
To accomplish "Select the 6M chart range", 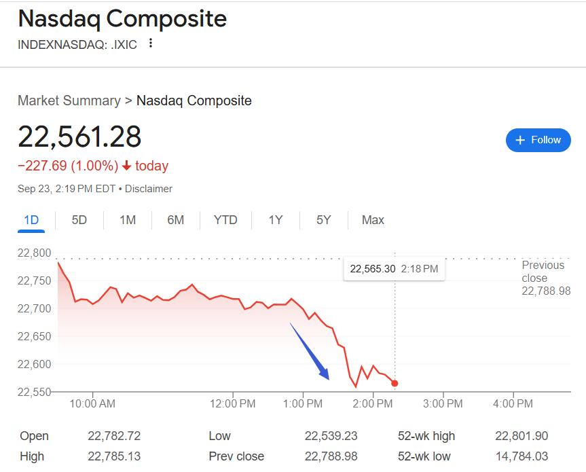I will 176,220.
